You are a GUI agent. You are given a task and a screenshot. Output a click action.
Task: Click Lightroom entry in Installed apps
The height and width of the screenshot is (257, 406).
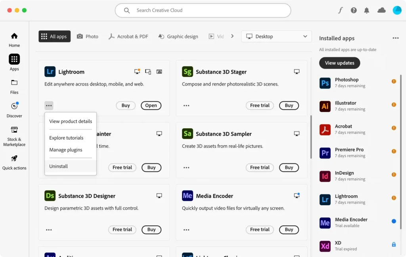coord(358,199)
